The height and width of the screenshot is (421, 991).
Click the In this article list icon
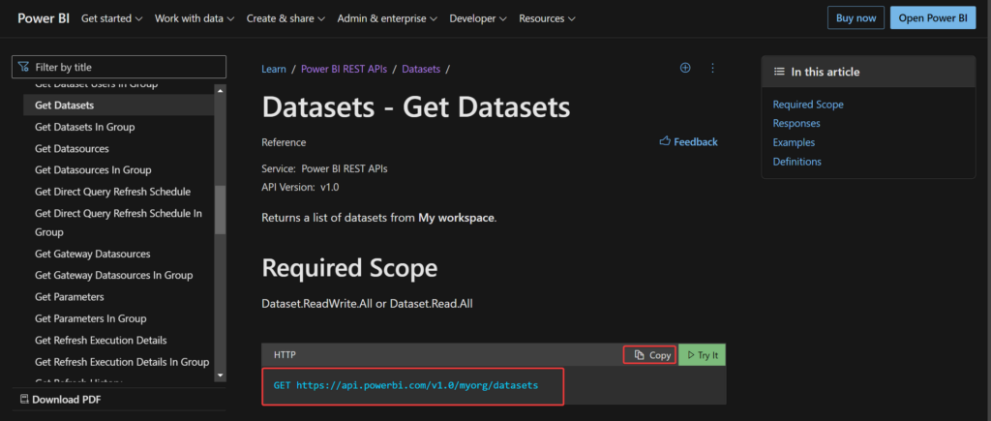point(779,72)
